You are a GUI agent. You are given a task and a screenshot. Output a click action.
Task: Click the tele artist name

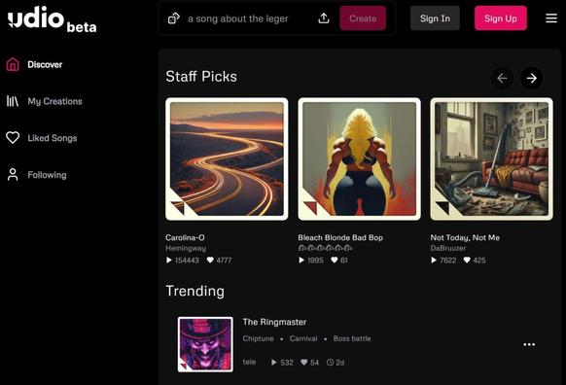pos(249,362)
